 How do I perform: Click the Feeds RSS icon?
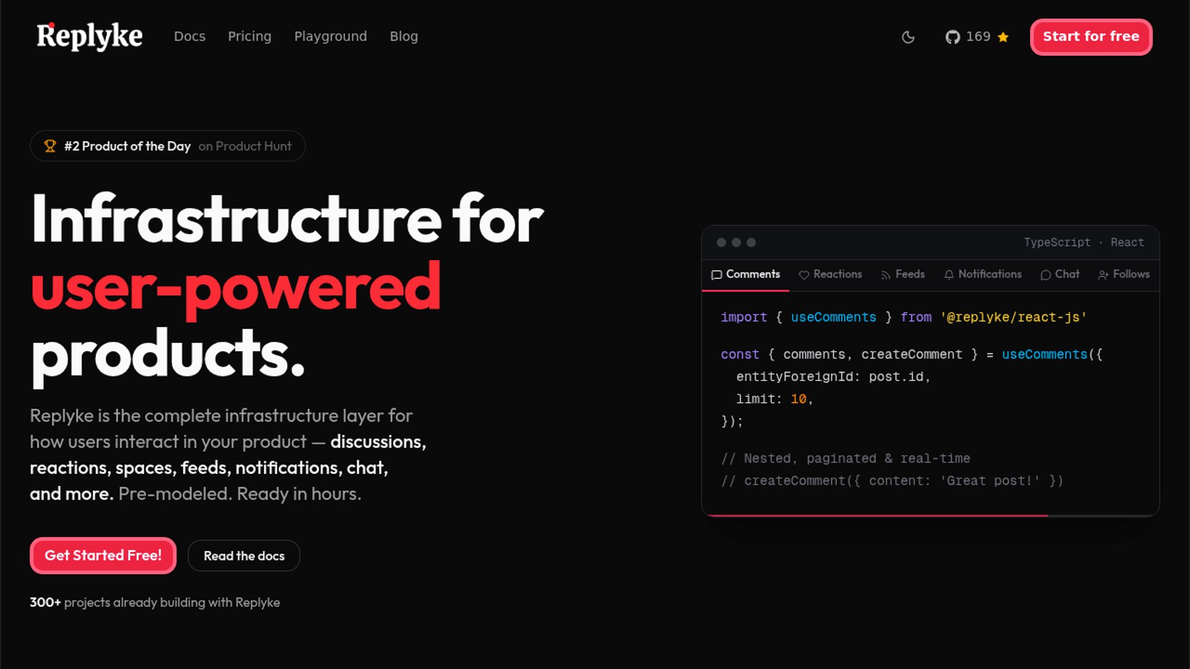[x=886, y=275]
